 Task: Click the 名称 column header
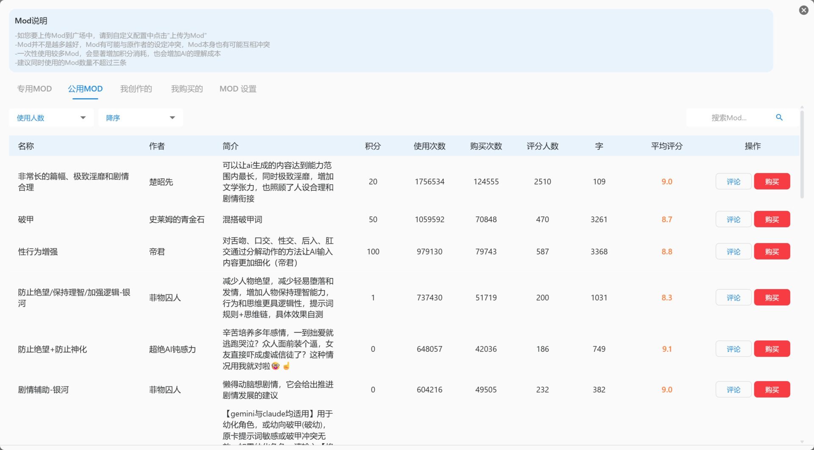(26, 146)
